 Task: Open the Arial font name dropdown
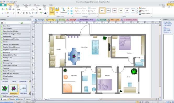coord(24,9)
